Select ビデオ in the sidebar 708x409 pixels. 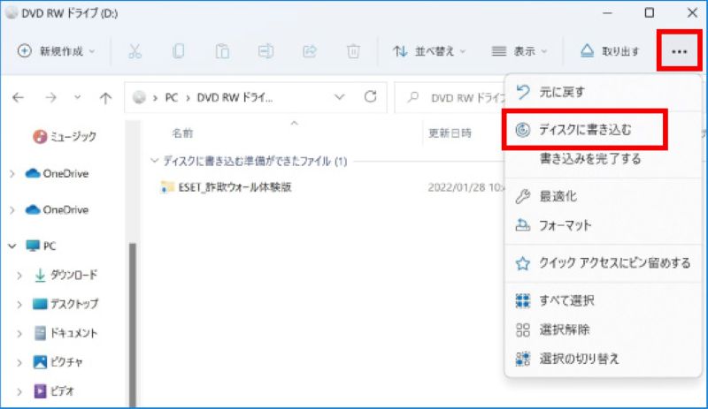point(54,391)
